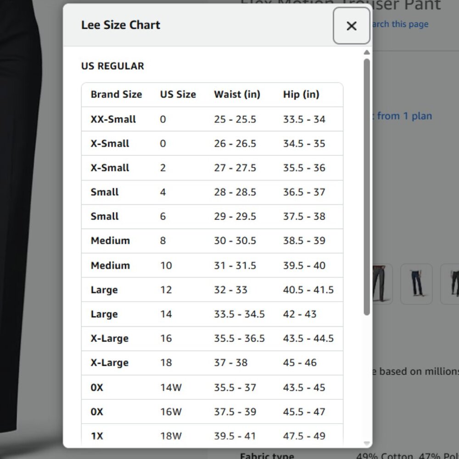Click waist value '31 - 31.5'

(x=235, y=265)
